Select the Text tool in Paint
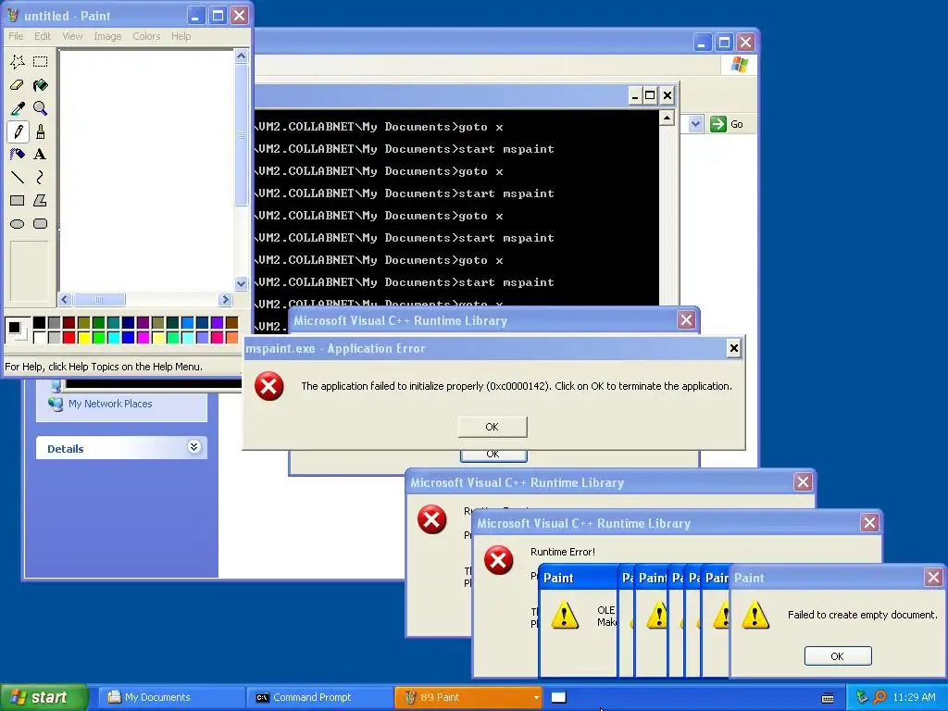This screenshot has width=948, height=711. coord(40,155)
